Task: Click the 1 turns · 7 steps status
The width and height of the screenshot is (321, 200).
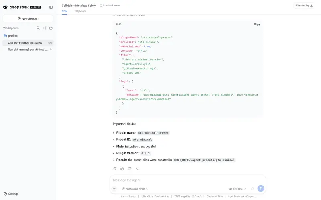Action: coord(128,196)
